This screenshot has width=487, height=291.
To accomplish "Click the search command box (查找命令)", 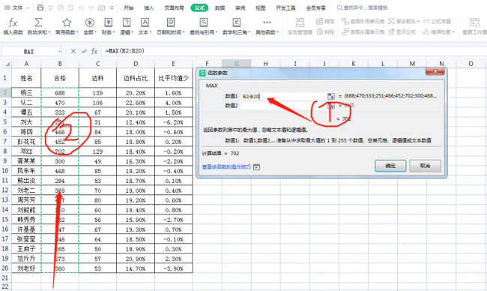I will point(362,7).
